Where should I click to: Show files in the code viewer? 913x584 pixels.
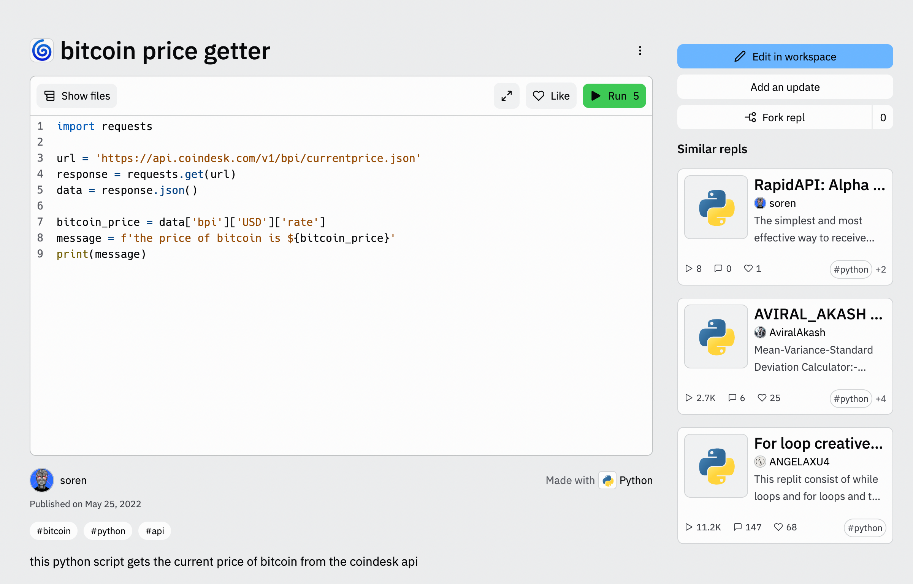coord(77,96)
